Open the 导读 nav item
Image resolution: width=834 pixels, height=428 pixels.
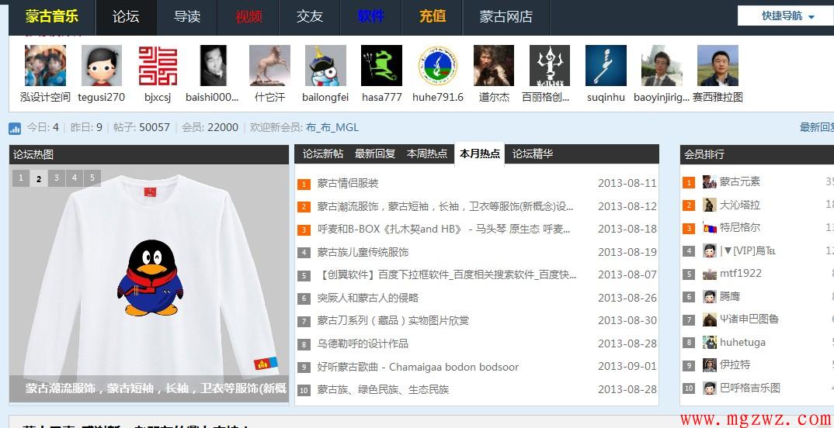tap(187, 16)
